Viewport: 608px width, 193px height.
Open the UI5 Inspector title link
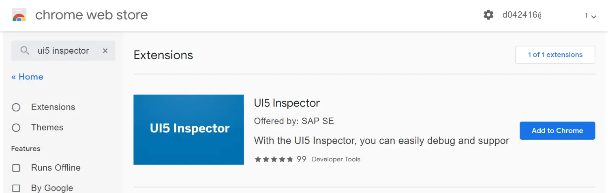tap(287, 103)
